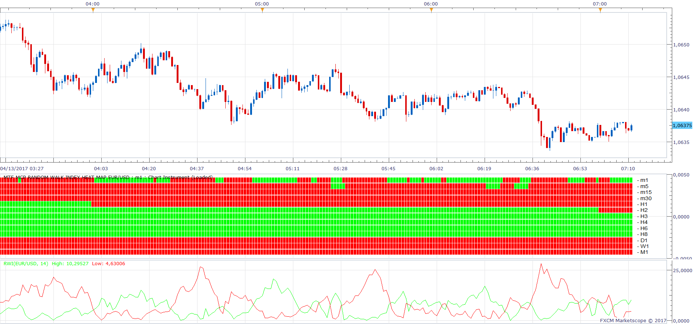Click the 04:20 time axis label
Viewport: 696px width, 324px height.
click(149, 168)
